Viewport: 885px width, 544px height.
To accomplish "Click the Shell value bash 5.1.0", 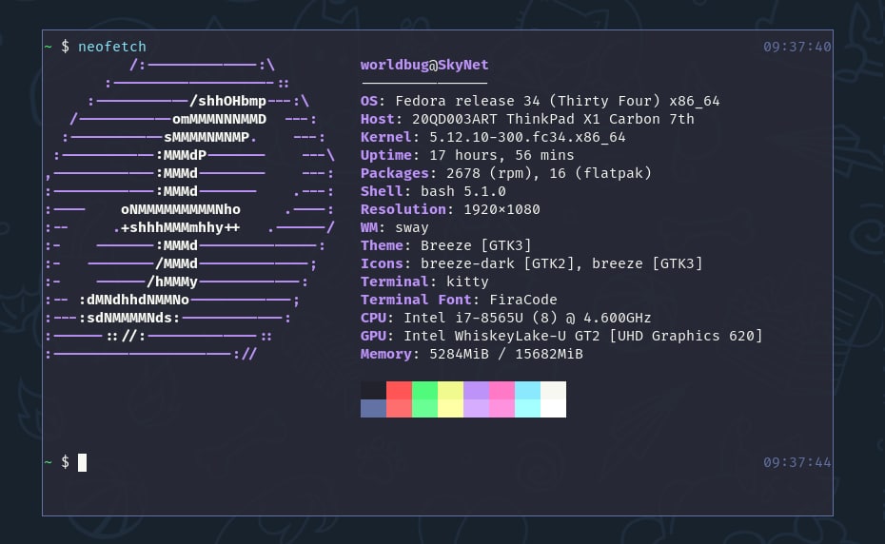I will tap(462, 191).
